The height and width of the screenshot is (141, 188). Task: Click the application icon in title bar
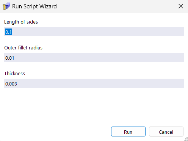coord(6,6)
